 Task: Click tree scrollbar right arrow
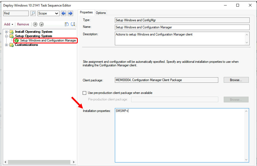click(x=74, y=162)
